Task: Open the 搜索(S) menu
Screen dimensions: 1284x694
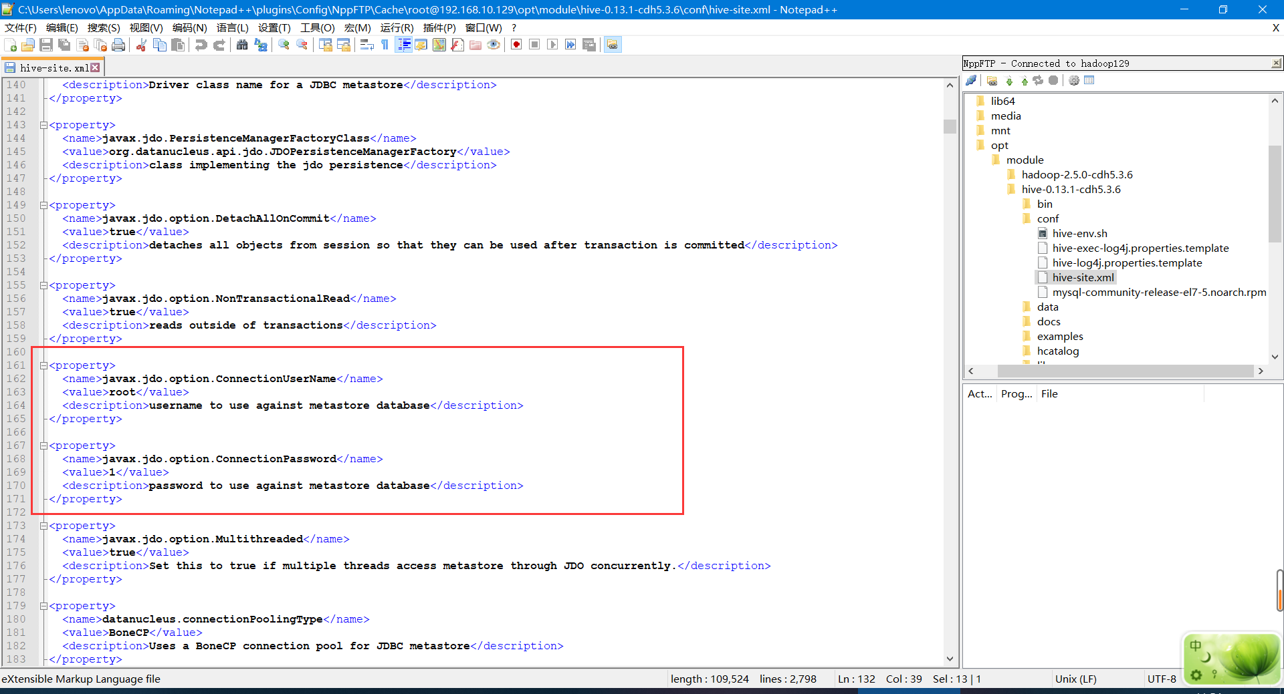Action: click(x=104, y=27)
